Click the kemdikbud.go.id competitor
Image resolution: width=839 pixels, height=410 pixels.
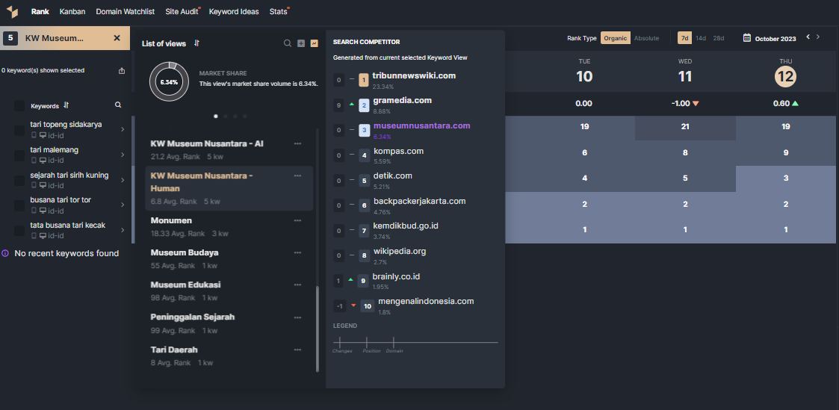pos(406,226)
